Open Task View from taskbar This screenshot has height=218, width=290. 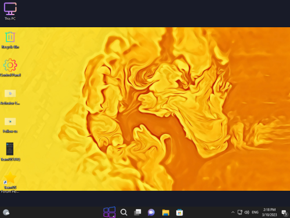pos(137,212)
